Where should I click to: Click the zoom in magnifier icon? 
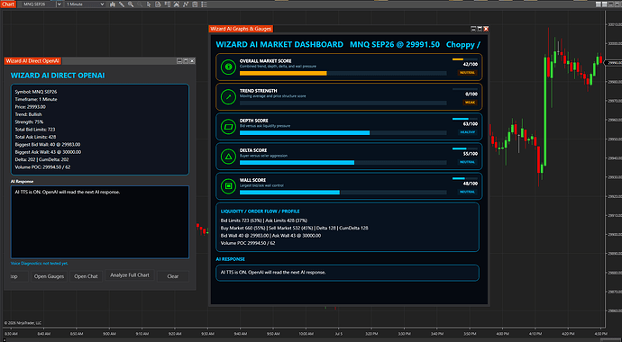tap(131, 4)
